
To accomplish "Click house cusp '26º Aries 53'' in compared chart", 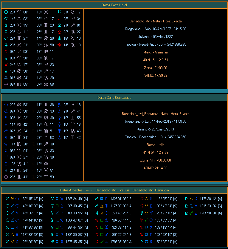I will (x=46, y=177).
